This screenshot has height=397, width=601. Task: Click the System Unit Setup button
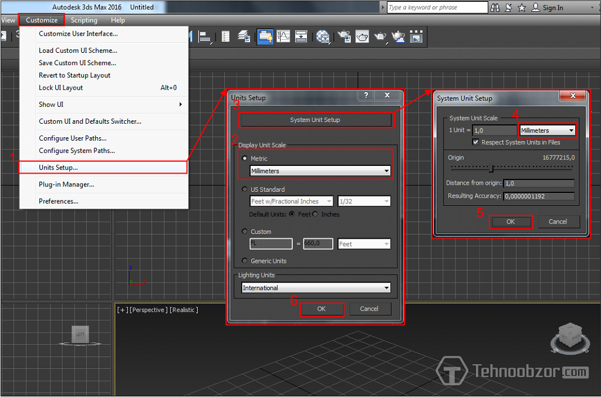pyautogui.click(x=315, y=120)
